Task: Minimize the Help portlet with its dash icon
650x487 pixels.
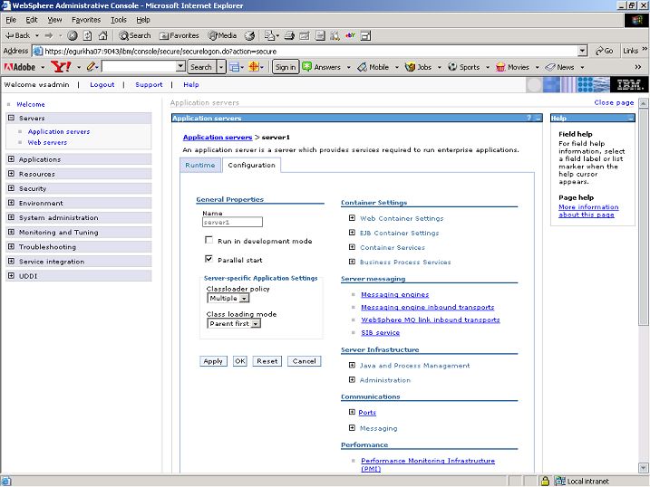Action: click(x=631, y=119)
